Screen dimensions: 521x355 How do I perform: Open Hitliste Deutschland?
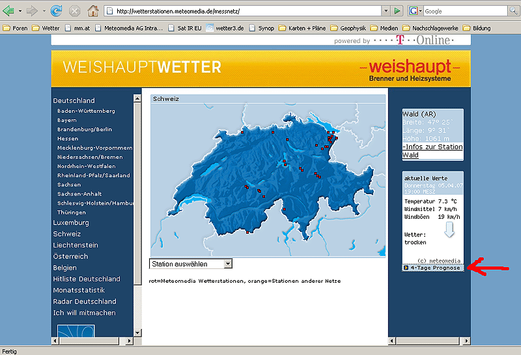pos(87,279)
